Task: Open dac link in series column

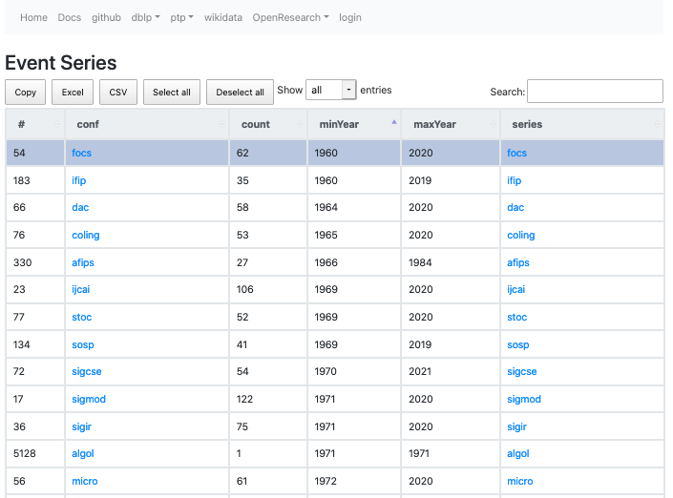Action: [515, 208]
